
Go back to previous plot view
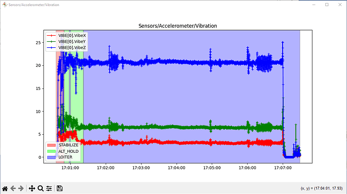pyautogui.click(x=13, y=188)
